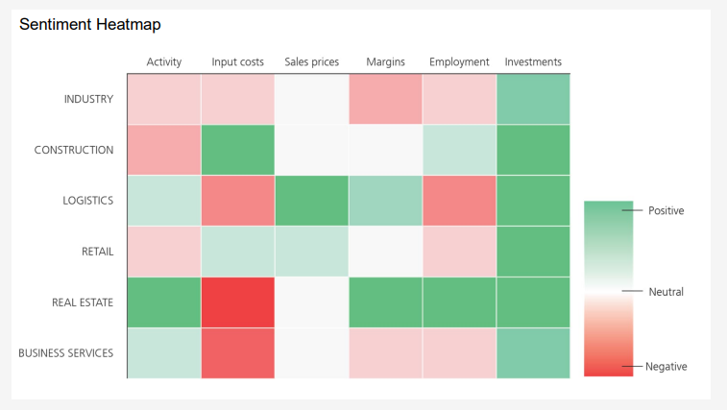Click the Business Services Input costs cell
This screenshot has width=727, height=410.
237,353
